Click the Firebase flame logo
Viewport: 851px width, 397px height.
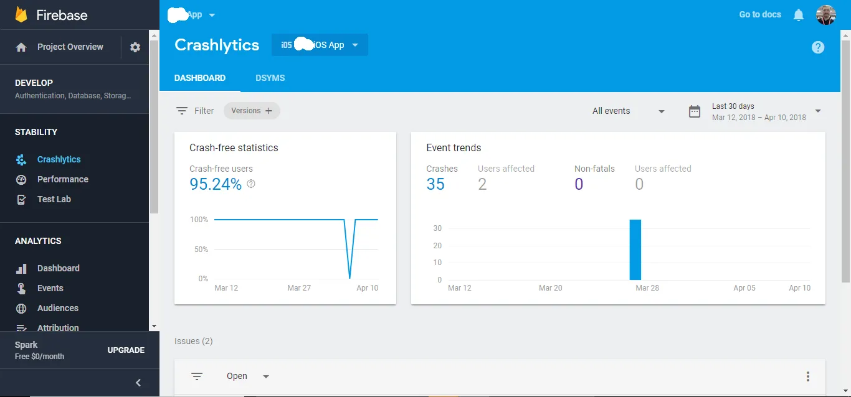pyautogui.click(x=21, y=14)
